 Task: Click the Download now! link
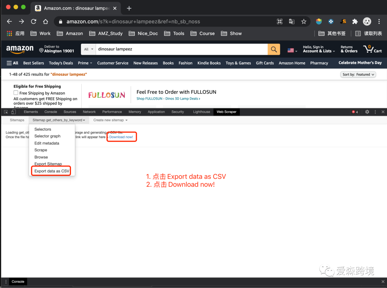click(x=121, y=137)
